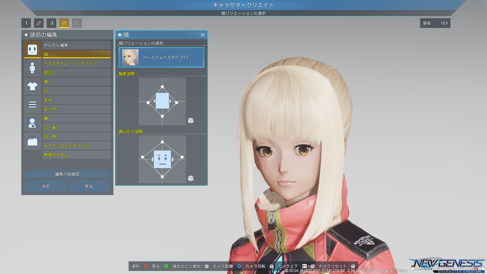Go to creation step 2 tab
487x274 pixels.
39,23
